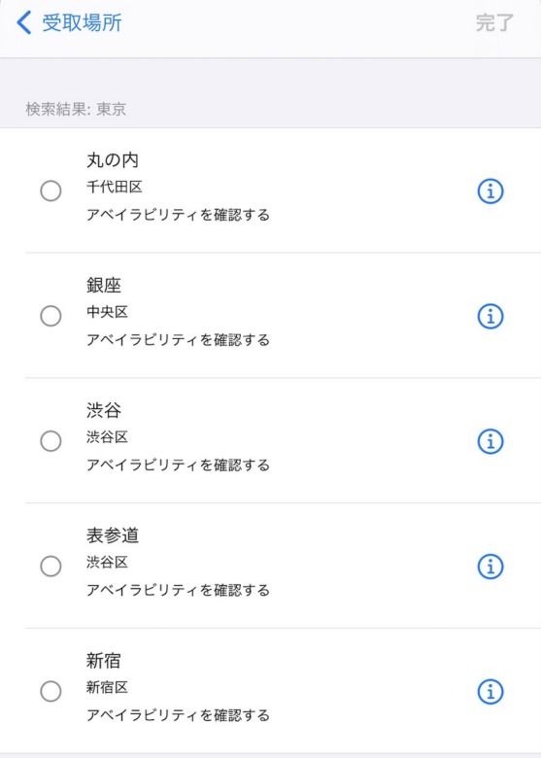Tap the 完了 done button
This screenshot has height=758, width=541.
(494, 22)
